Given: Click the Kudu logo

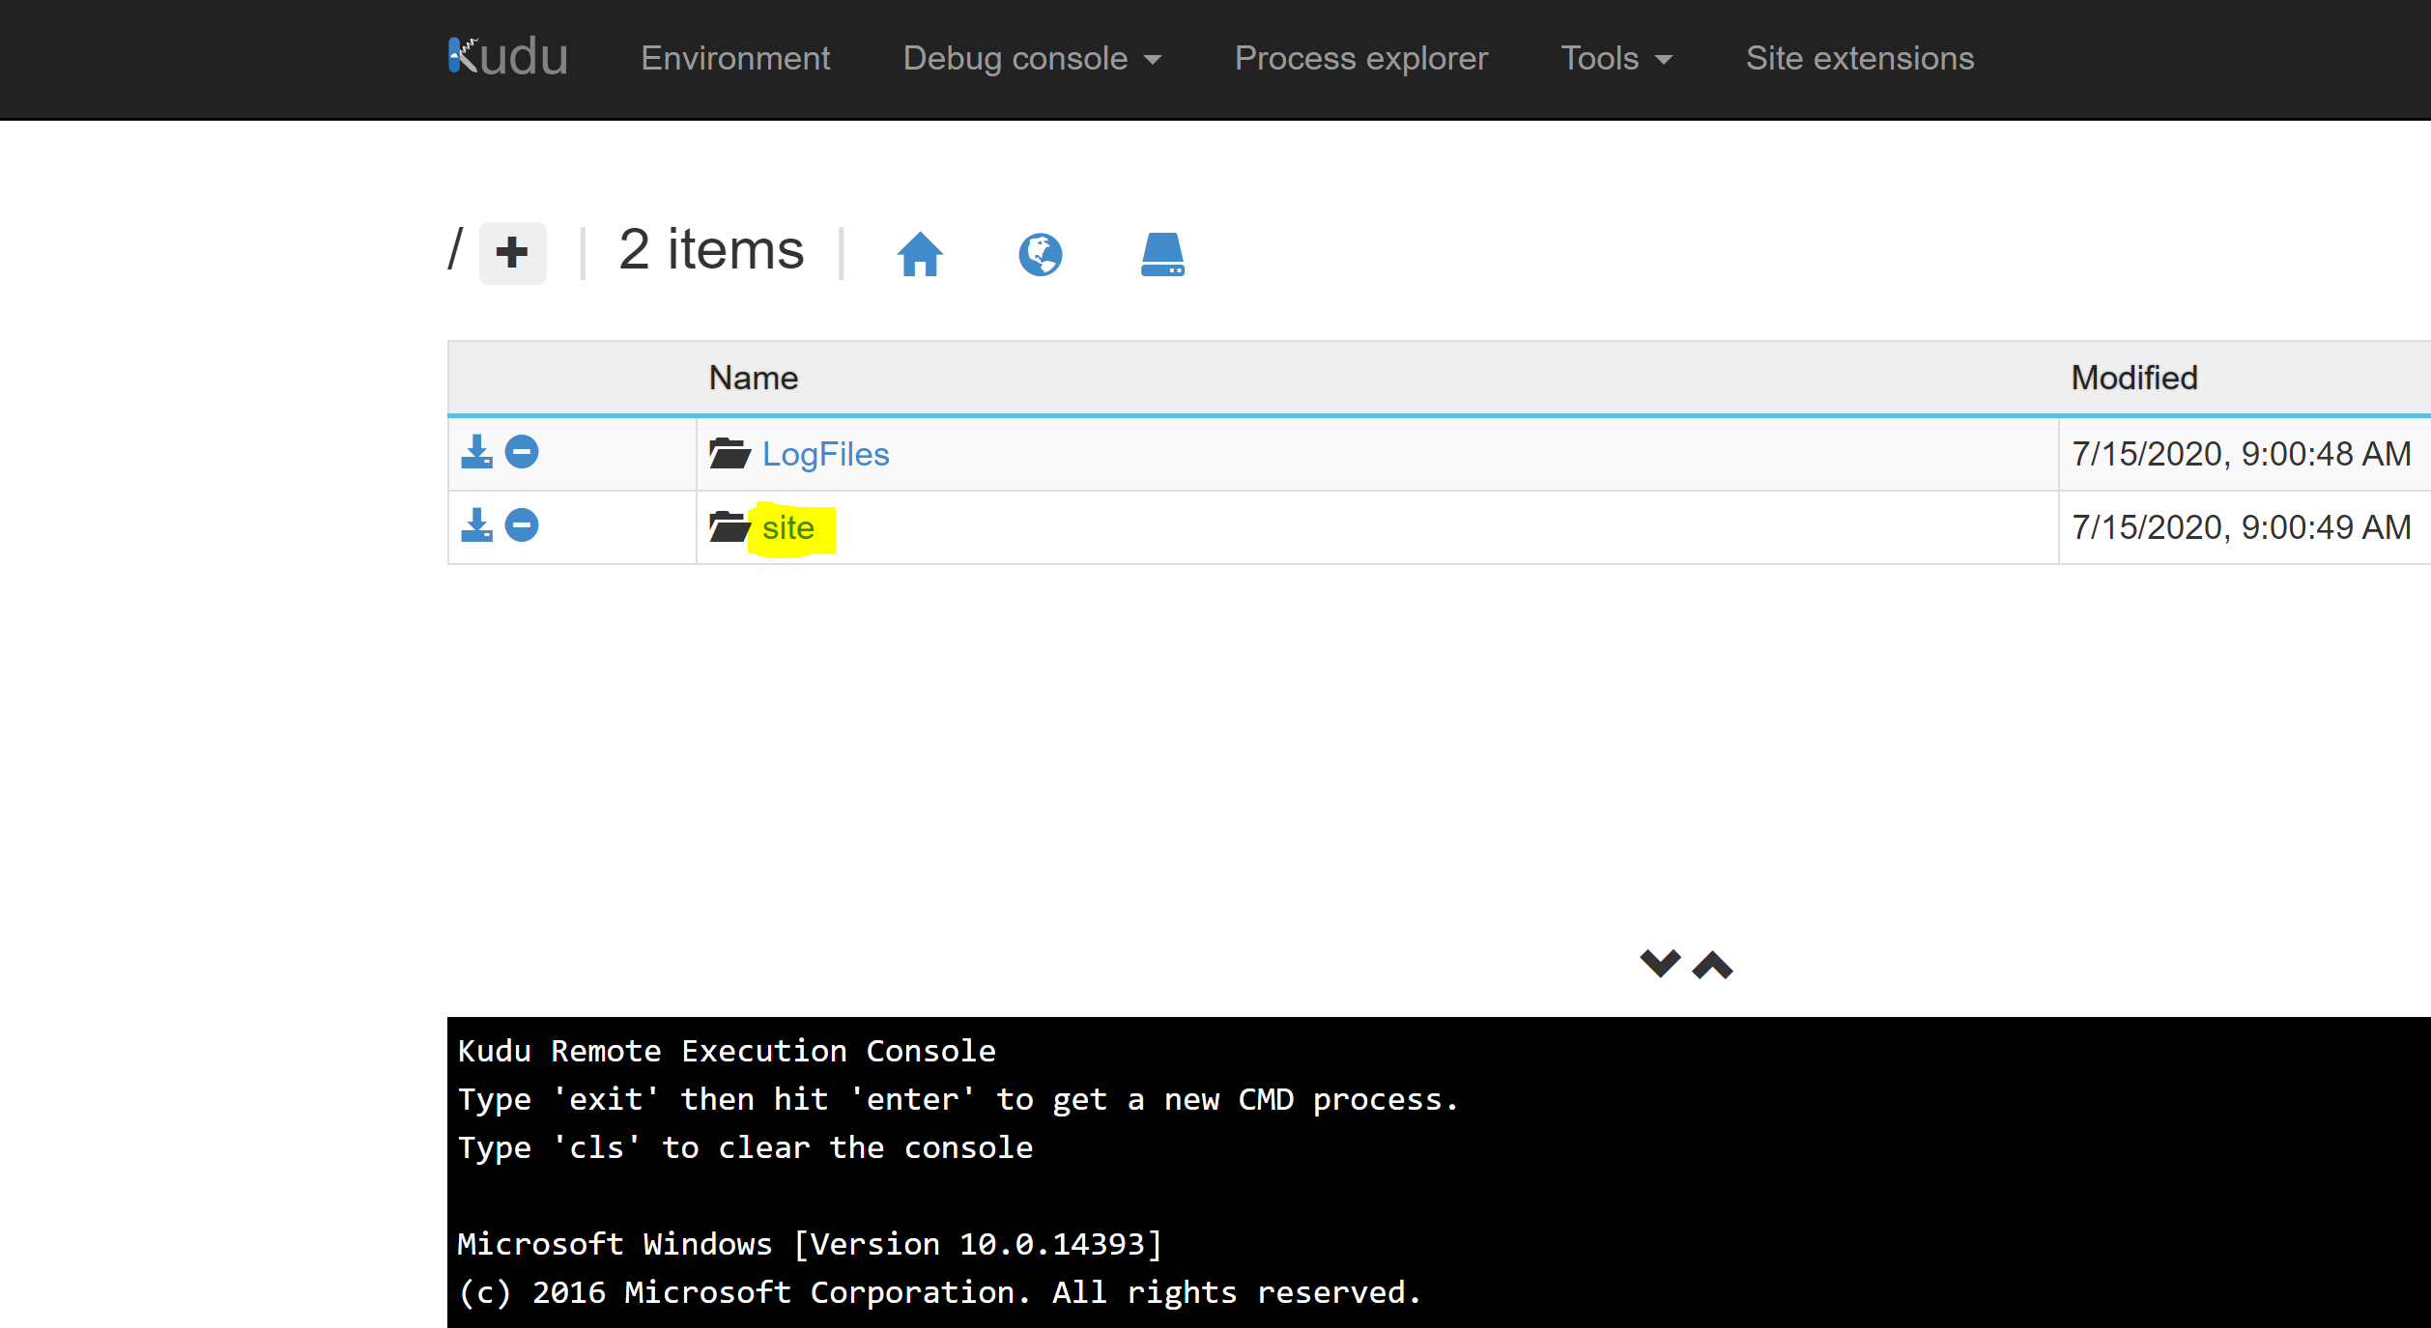Looking at the screenshot, I should [x=507, y=58].
